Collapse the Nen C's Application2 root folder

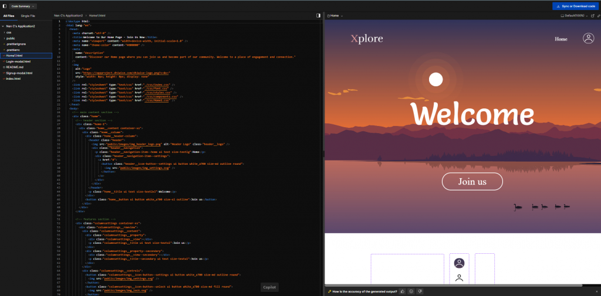tap(20, 26)
